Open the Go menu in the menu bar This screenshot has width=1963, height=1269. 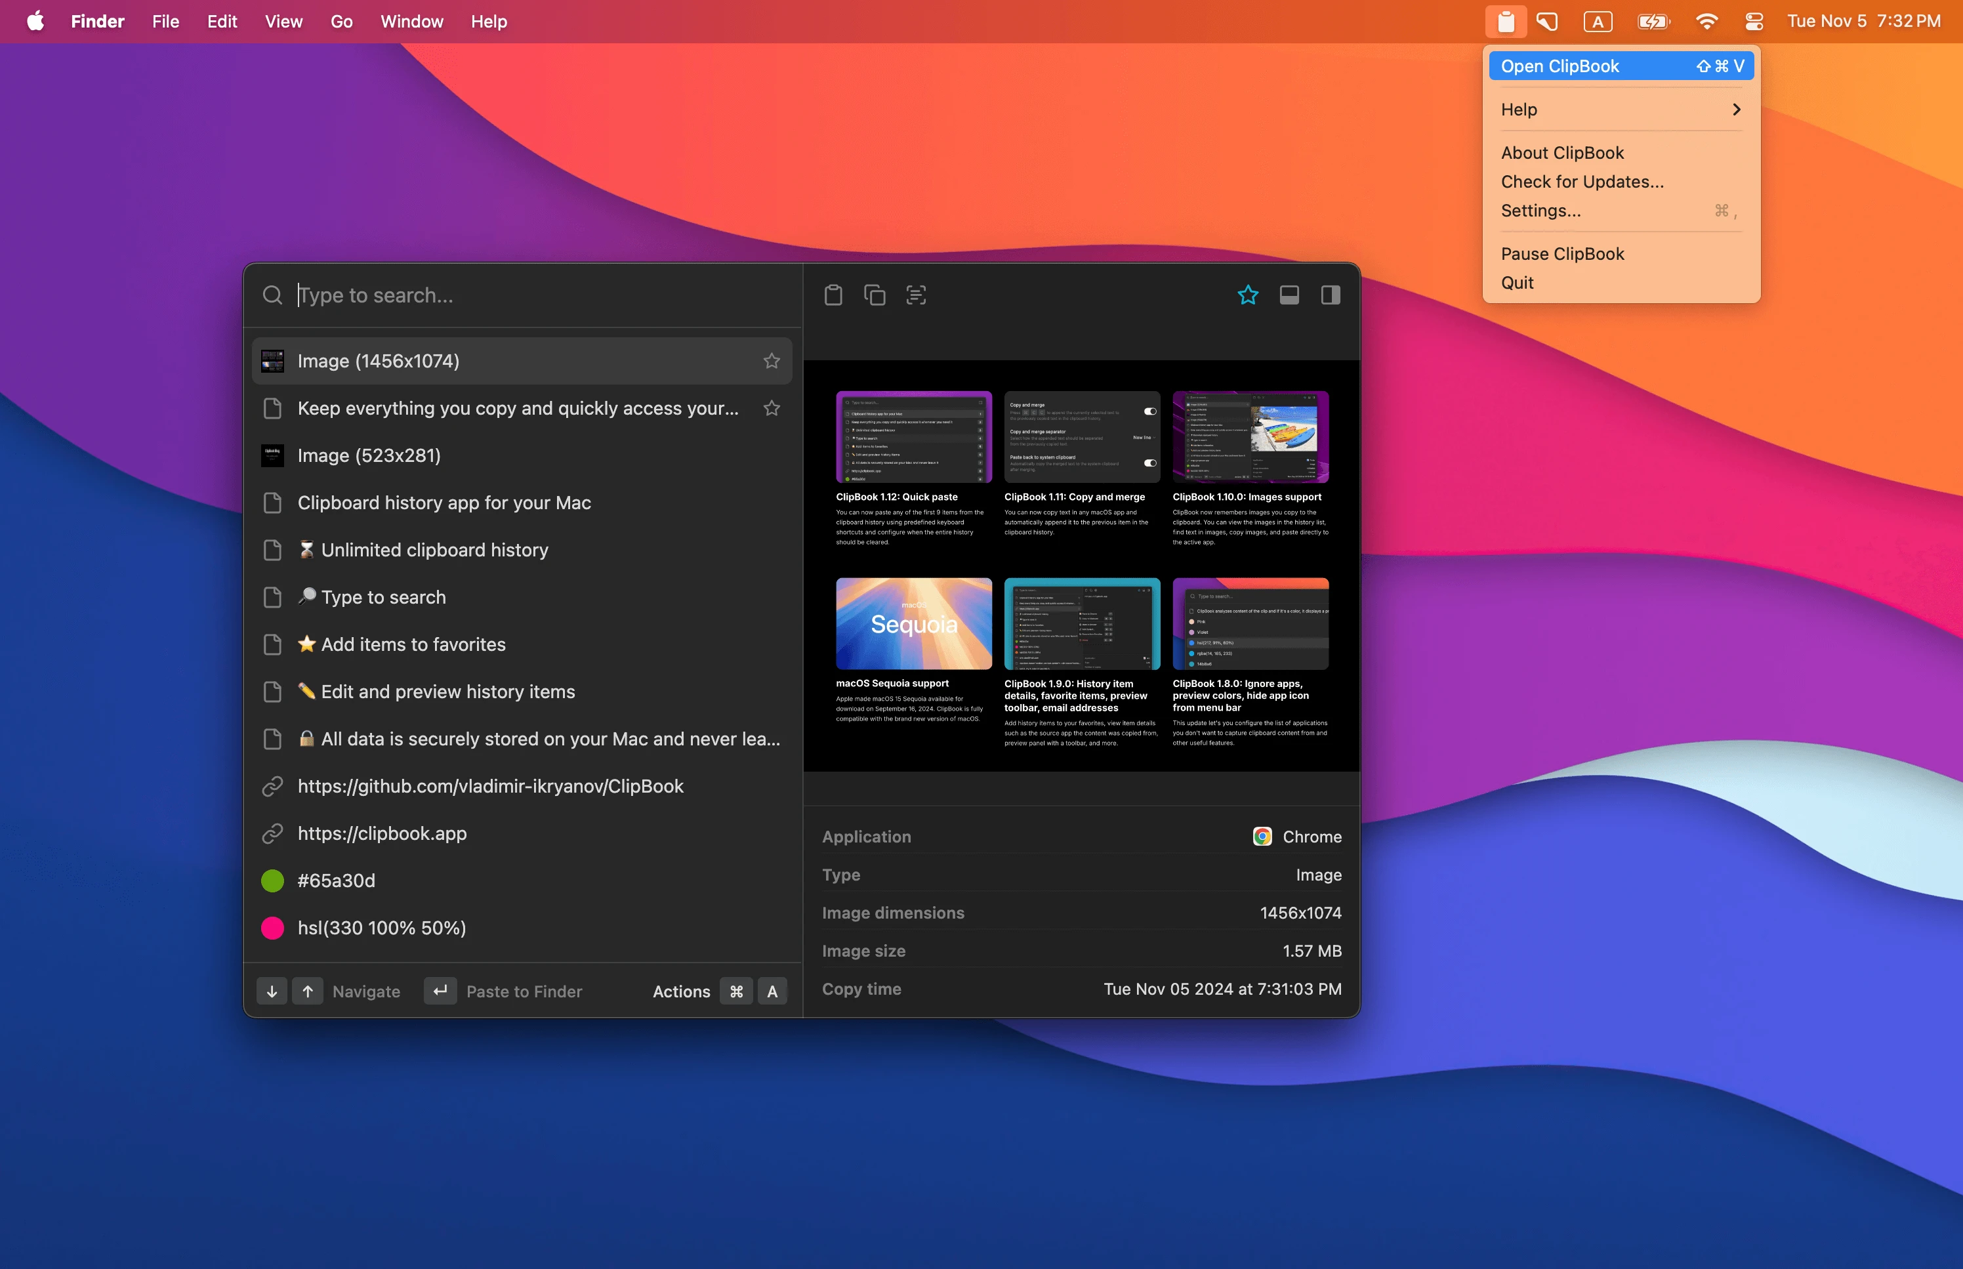341,22
